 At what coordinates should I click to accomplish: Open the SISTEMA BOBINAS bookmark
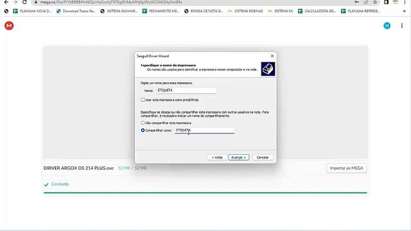(245, 11)
